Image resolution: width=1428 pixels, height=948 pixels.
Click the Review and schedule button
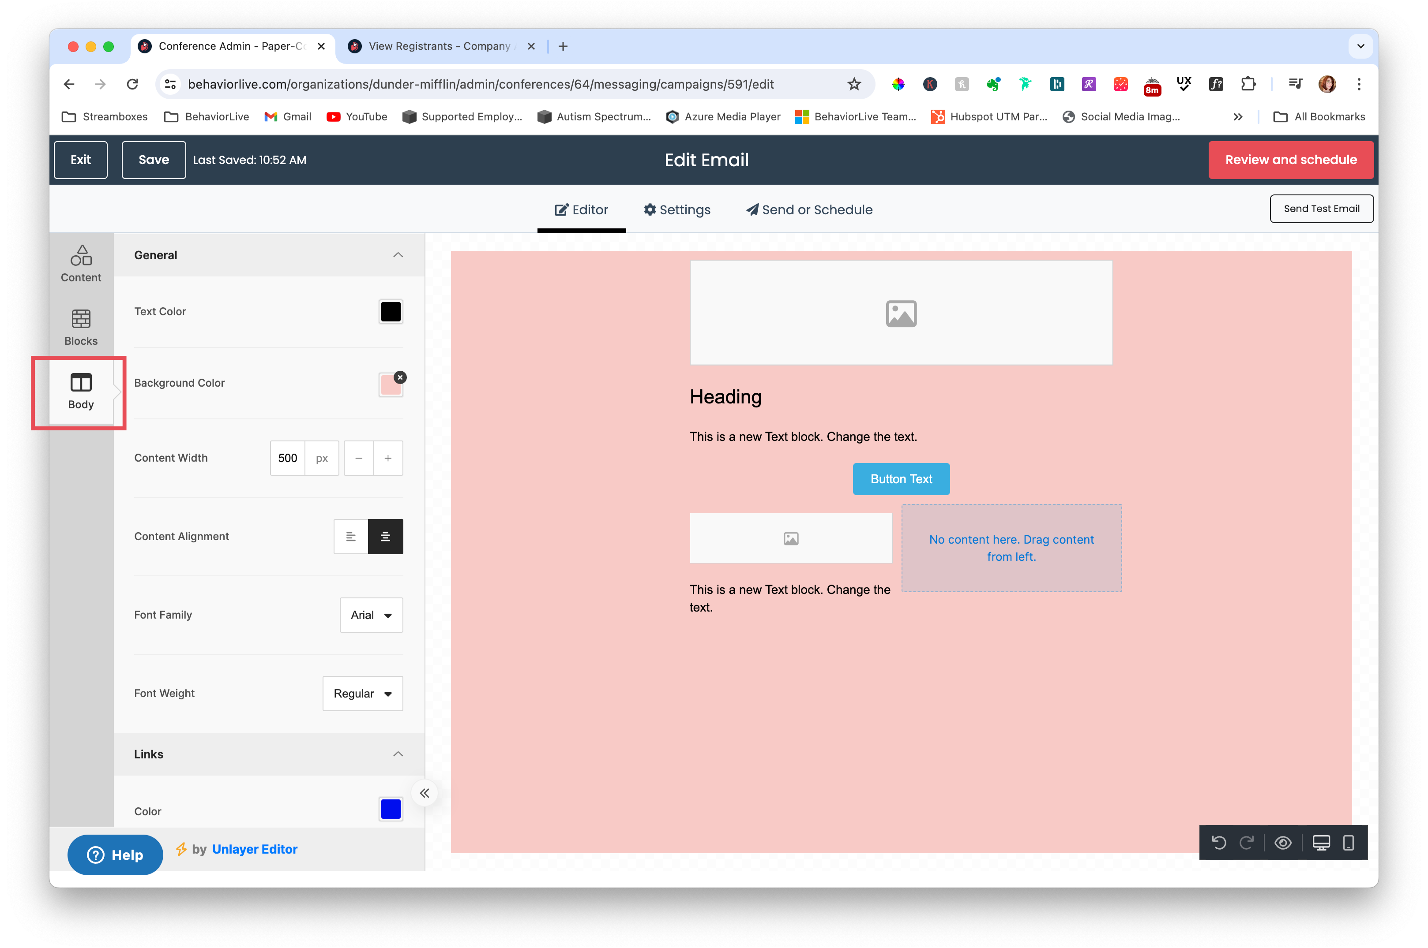[1291, 160]
